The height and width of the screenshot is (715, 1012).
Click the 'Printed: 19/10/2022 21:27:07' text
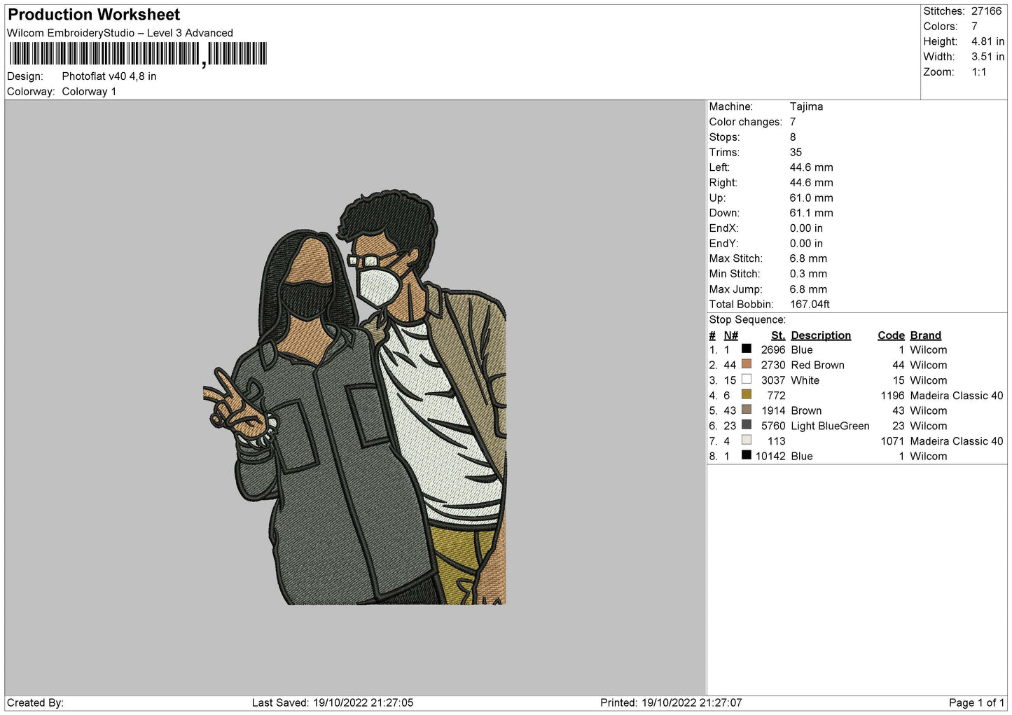pos(671,702)
